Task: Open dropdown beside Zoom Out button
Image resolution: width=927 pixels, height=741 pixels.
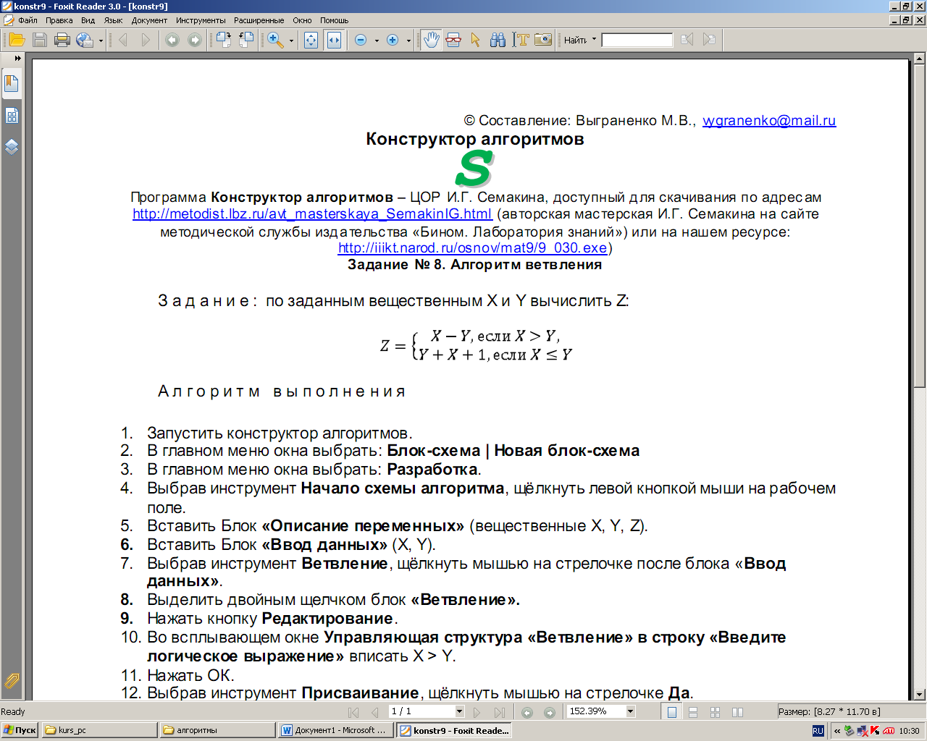Action: coord(377,41)
